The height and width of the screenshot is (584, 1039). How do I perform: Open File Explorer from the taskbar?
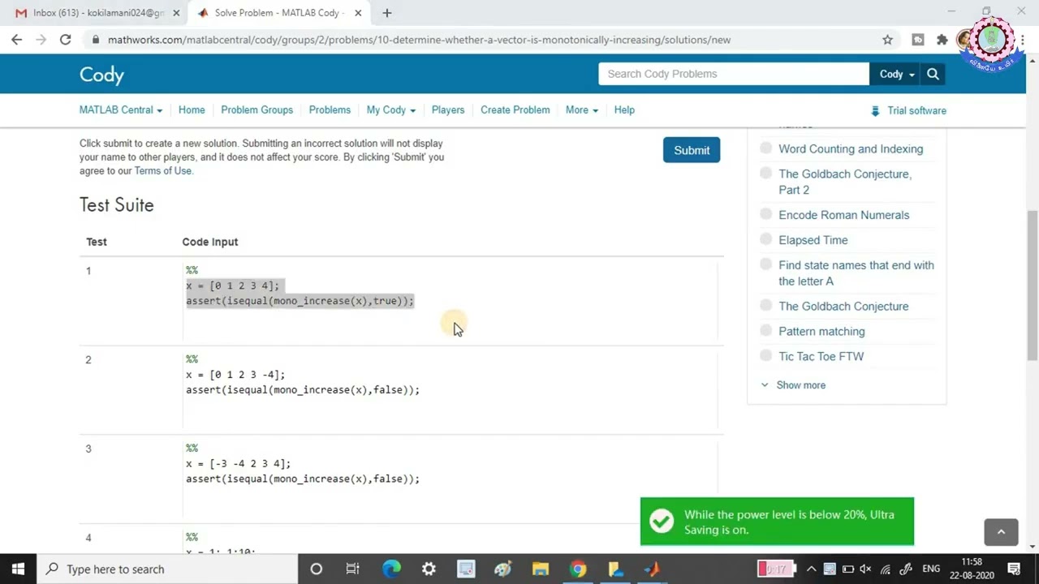click(x=540, y=569)
